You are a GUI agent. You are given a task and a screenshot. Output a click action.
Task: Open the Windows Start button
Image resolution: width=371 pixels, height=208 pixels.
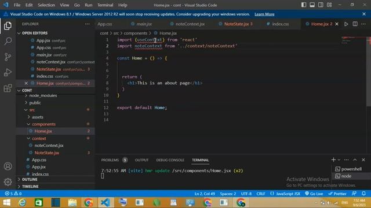[x=6, y=202]
